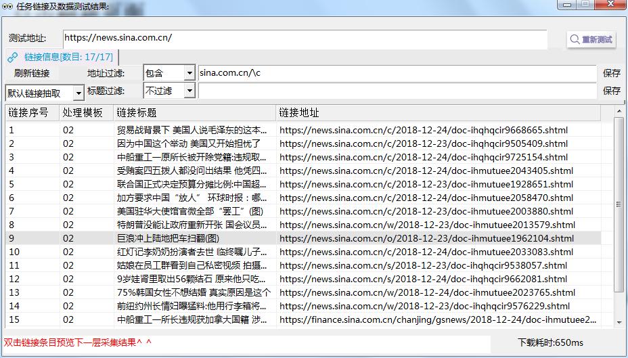Screen dimensions: 628x358
Task: Select row 14 titled 前纽约州长情妇曝猛料
Action: (303, 307)
